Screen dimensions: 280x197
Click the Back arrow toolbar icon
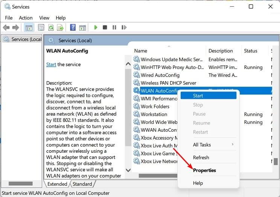(x=6, y=27)
